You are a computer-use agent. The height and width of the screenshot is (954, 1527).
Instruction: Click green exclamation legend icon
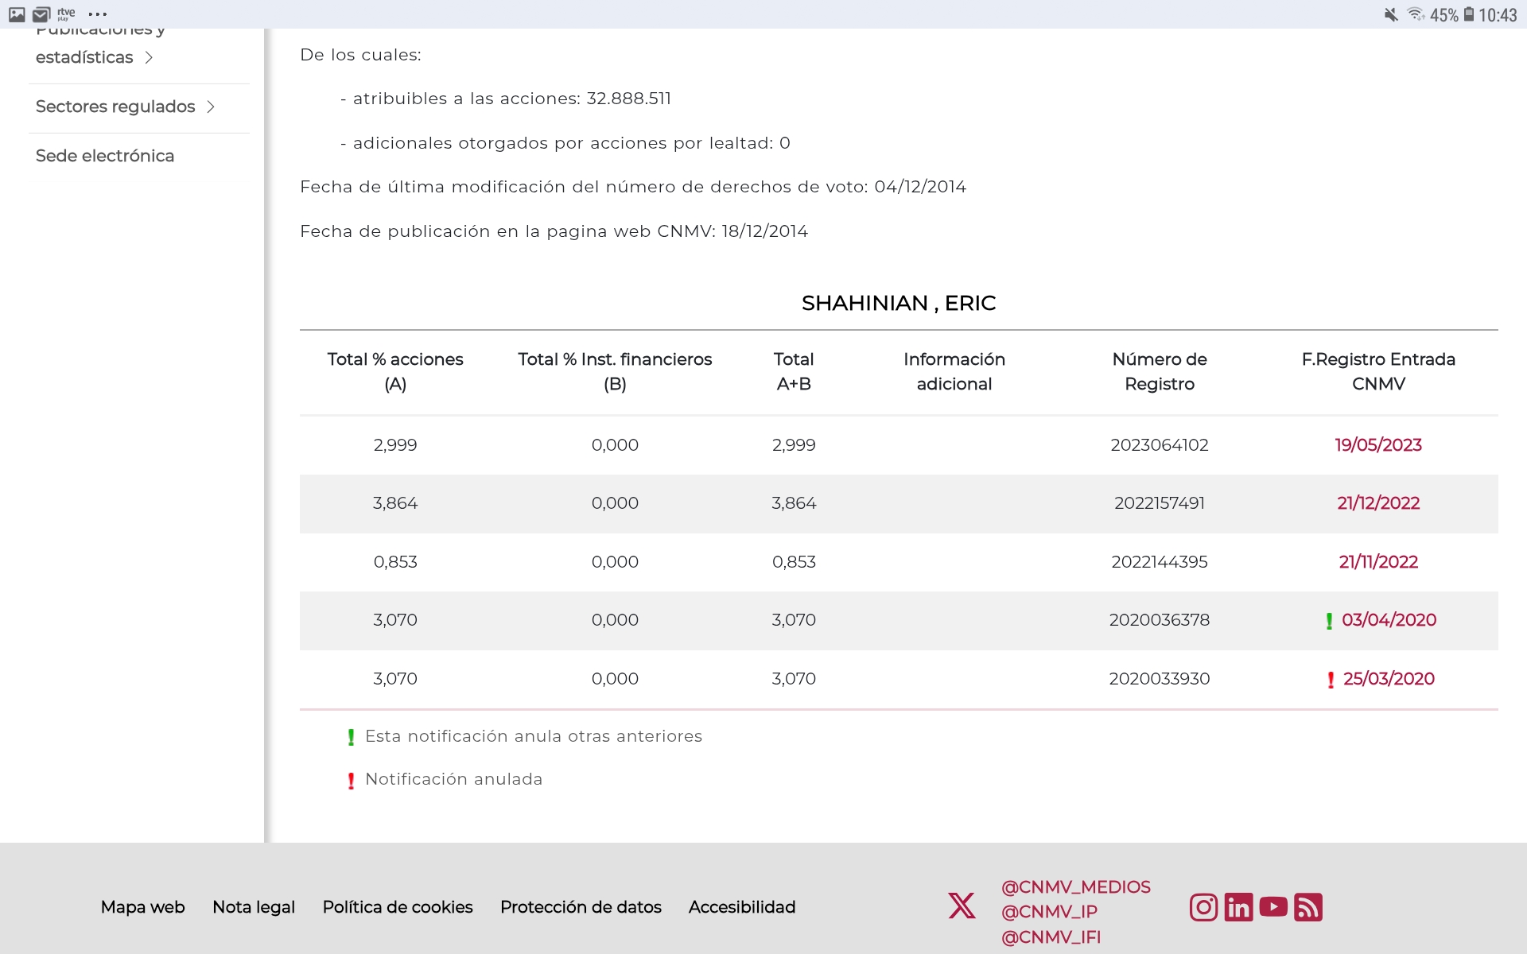pyautogui.click(x=351, y=738)
